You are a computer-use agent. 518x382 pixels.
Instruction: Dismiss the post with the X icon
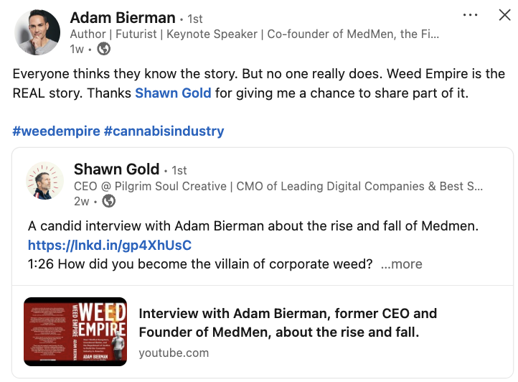(x=504, y=15)
